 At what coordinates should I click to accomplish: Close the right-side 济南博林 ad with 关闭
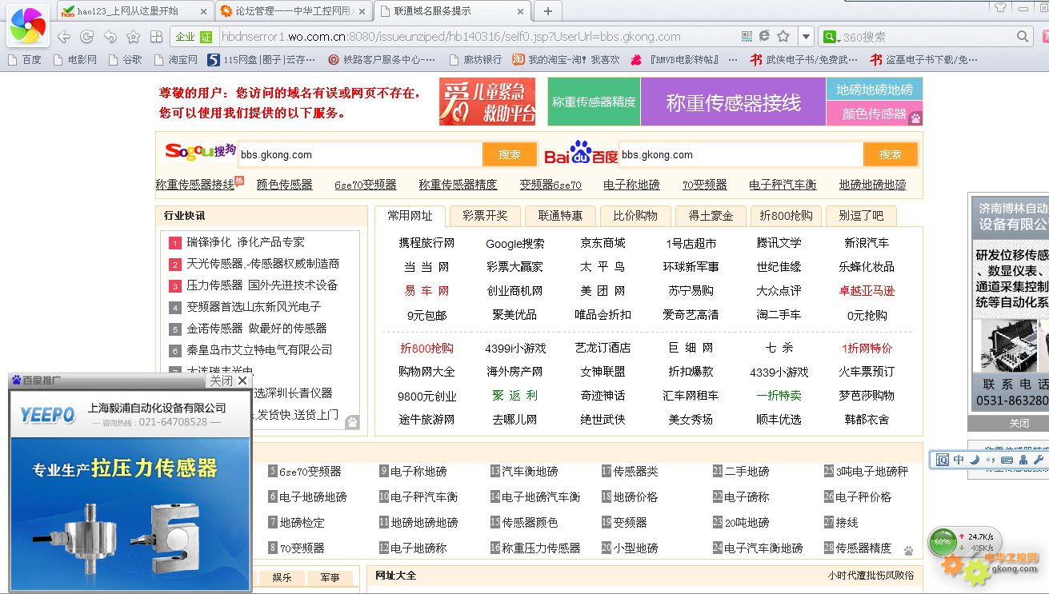click(x=1019, y=423)
